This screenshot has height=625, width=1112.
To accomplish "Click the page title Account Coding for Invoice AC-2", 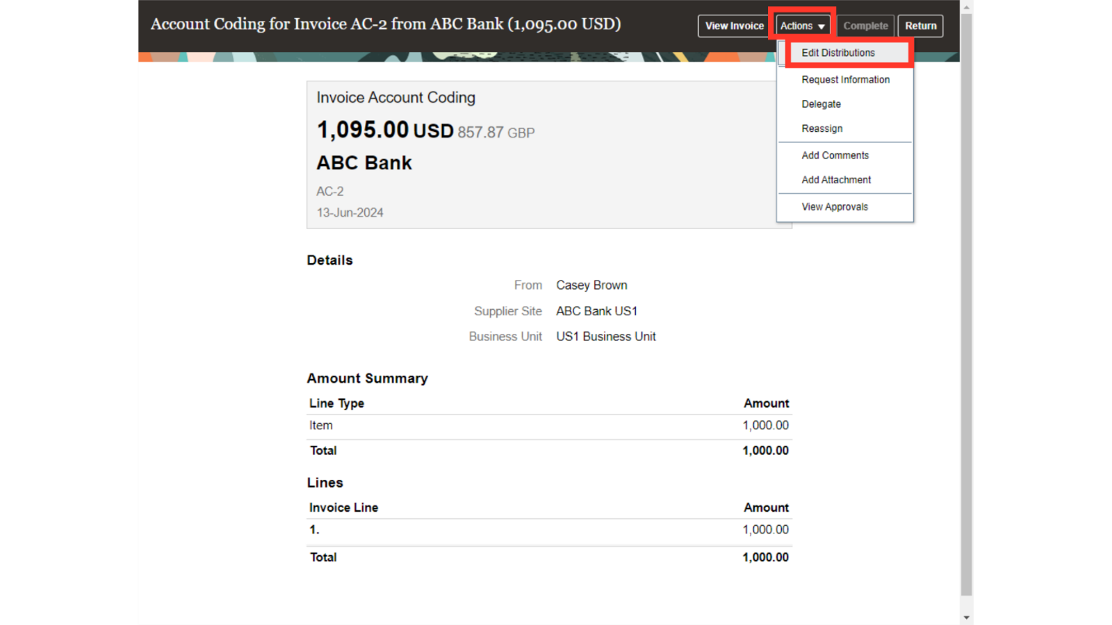I will pos(385,24).
